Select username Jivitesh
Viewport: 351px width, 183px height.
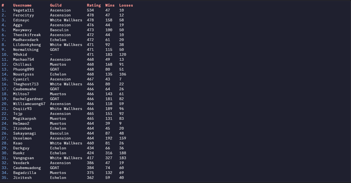click(22, 178)
